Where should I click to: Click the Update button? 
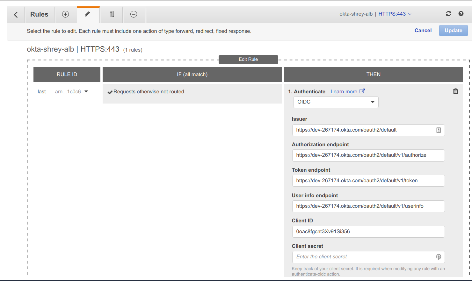(453, 31)
